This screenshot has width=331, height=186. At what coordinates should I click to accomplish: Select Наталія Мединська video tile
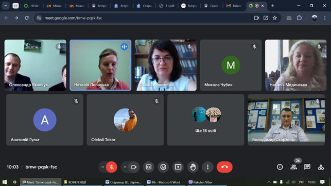coord(296,65)
